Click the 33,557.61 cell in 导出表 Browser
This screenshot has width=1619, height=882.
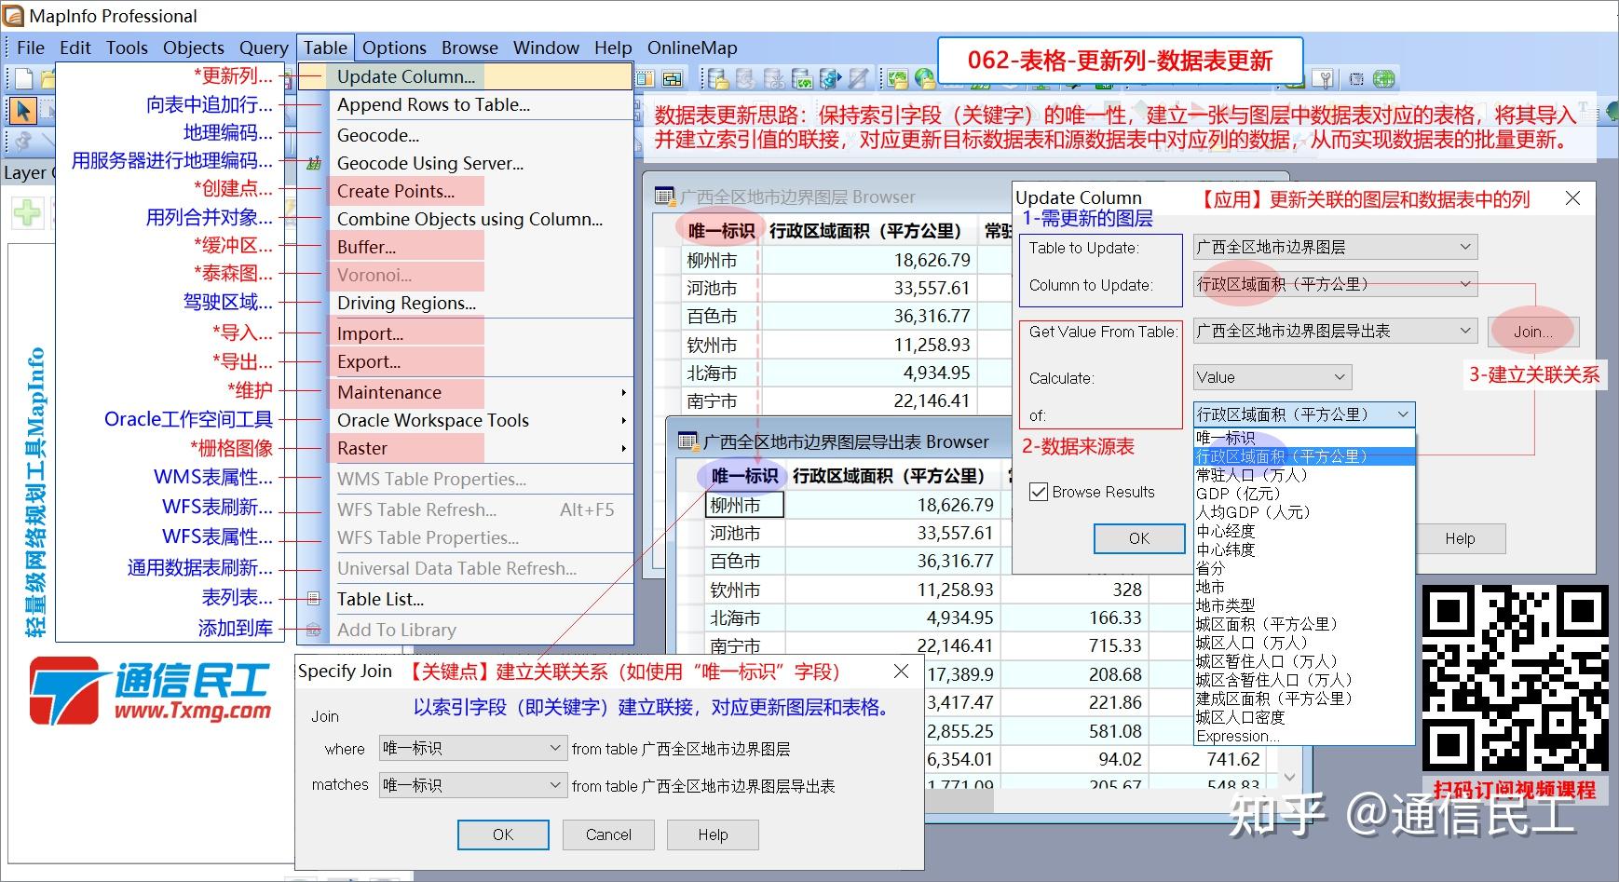(894, 534)
